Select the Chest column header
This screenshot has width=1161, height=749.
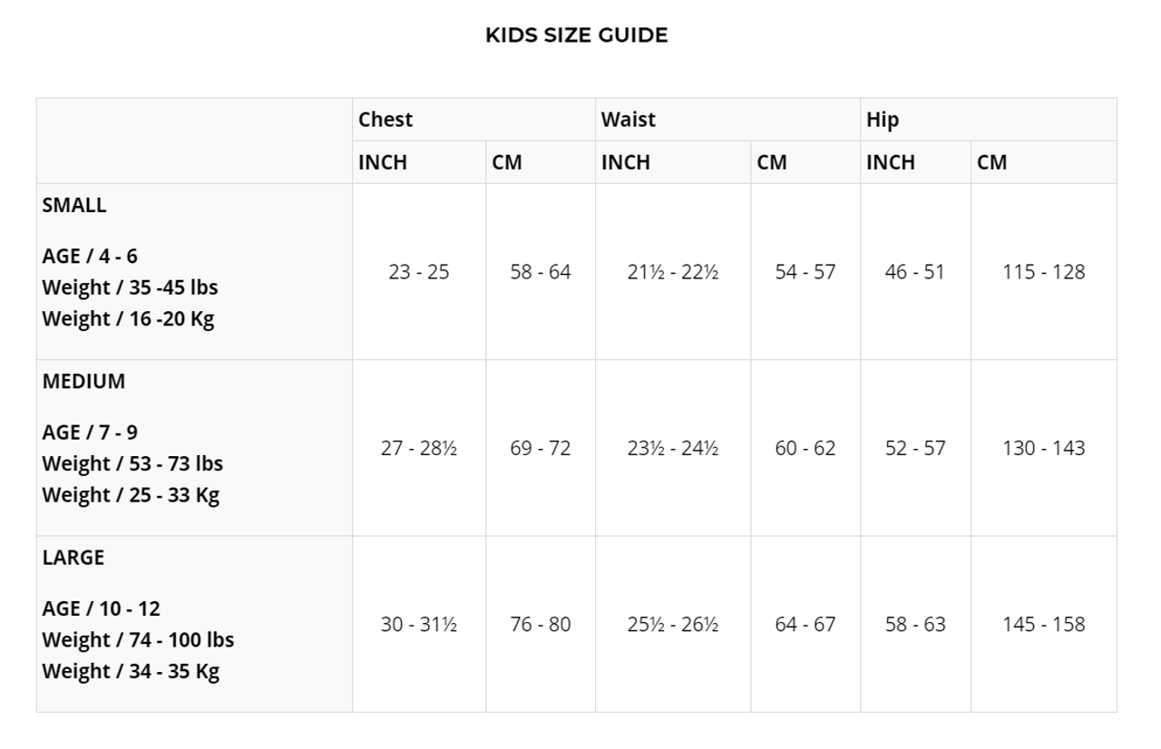coord(385,120)
